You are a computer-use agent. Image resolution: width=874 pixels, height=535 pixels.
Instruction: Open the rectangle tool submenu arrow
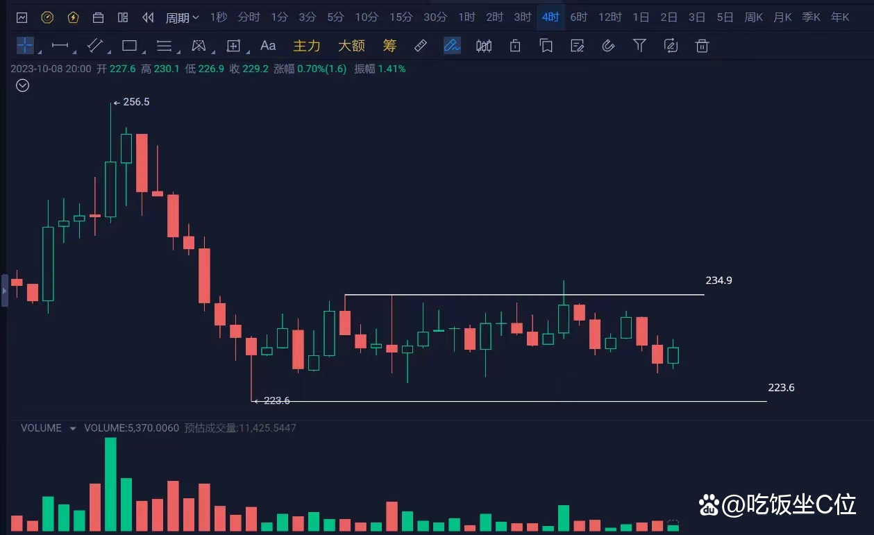pos(143,52)
